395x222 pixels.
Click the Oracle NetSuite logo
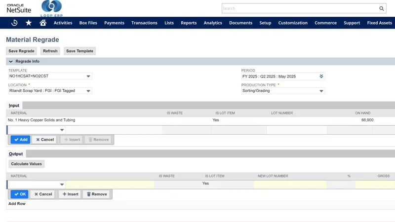[x=19, y=8]
